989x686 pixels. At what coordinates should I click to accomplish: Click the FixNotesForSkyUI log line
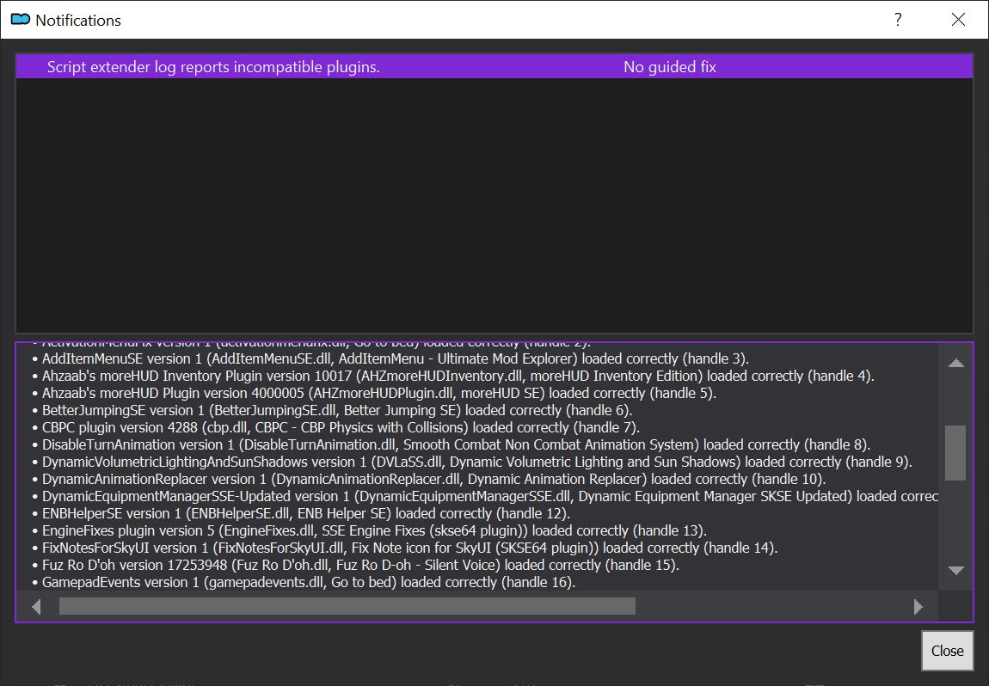(x=405, y=548)
